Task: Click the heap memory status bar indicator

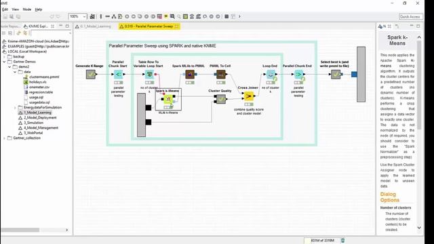Action: pyautogui.click(x=323, y=241)
